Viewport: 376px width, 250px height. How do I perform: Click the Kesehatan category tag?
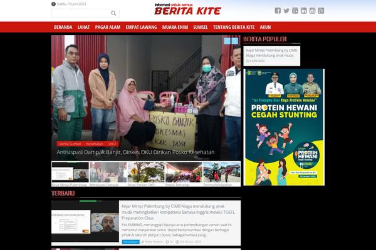click(x=95, y=144)
